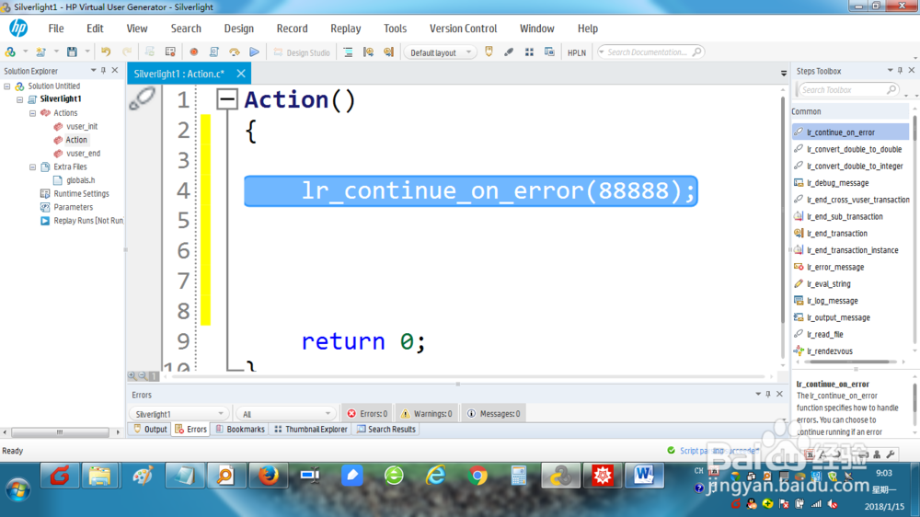The image size is (920, 517).
Task: Open the Default layout dropdown
Action: (x=440, y=52)
